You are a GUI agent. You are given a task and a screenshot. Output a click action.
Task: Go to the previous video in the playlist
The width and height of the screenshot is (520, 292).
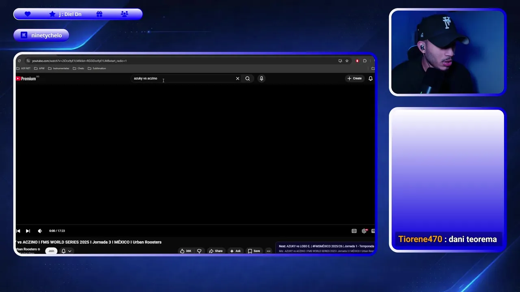[18, 231]
